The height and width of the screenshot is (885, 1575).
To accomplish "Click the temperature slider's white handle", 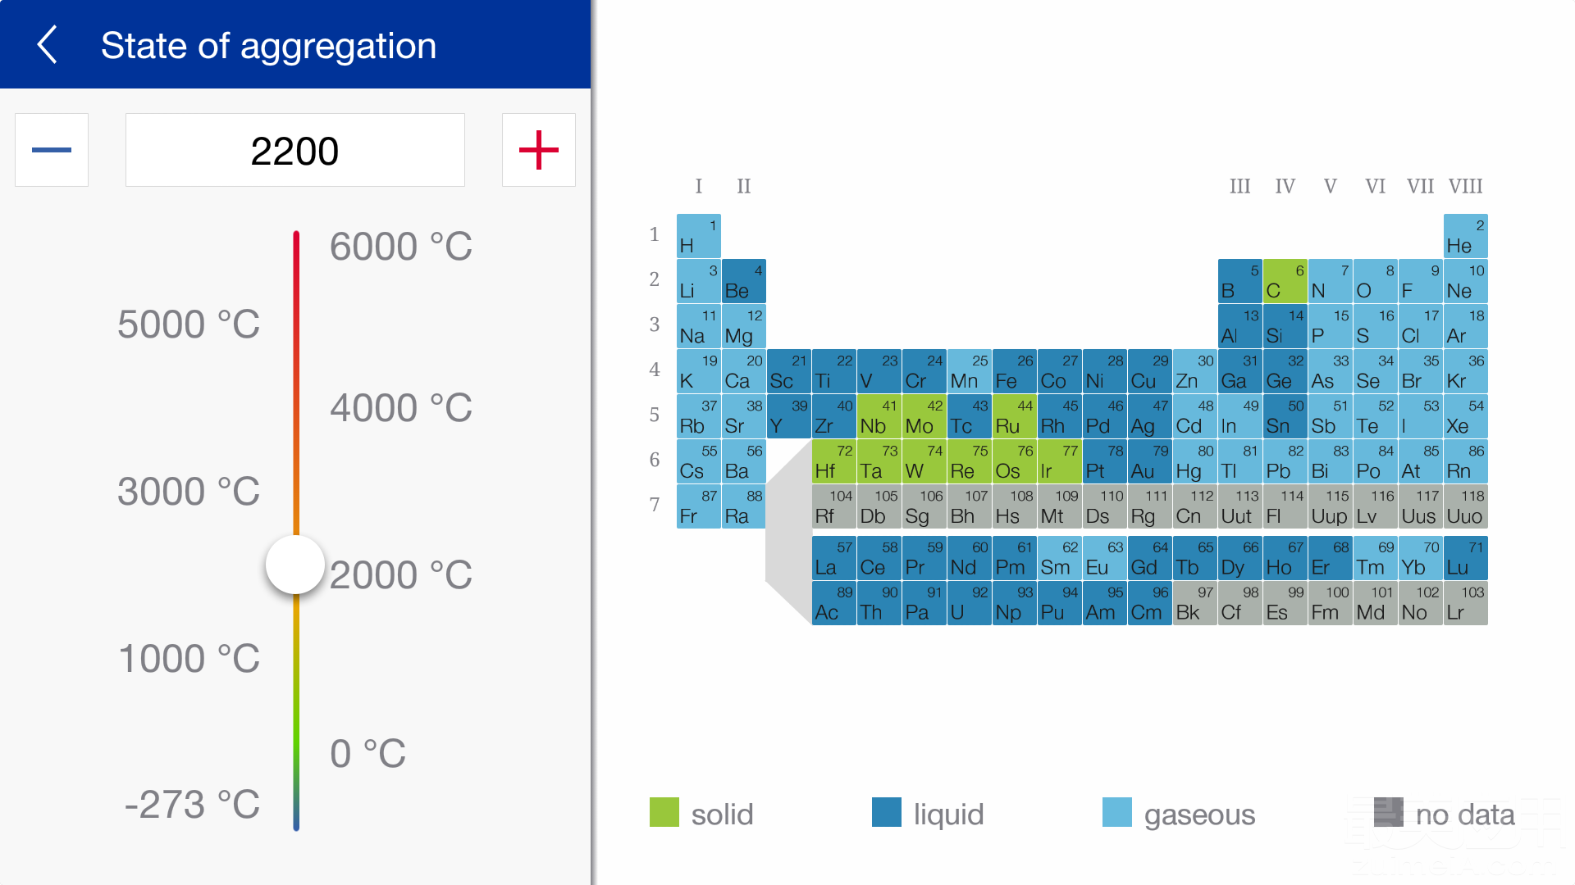I will [295, 565].
